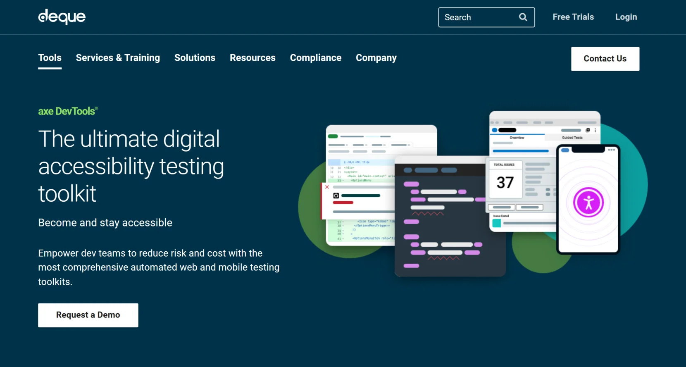Image resolution: width=686 pixels, height=367 pixels.
Task: Click the search magnifier icon
Action: tap(523, 17)
